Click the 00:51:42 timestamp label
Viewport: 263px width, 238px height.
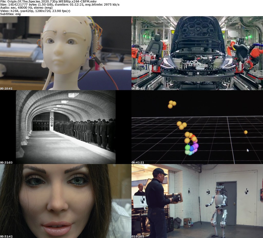pos(6,236)
